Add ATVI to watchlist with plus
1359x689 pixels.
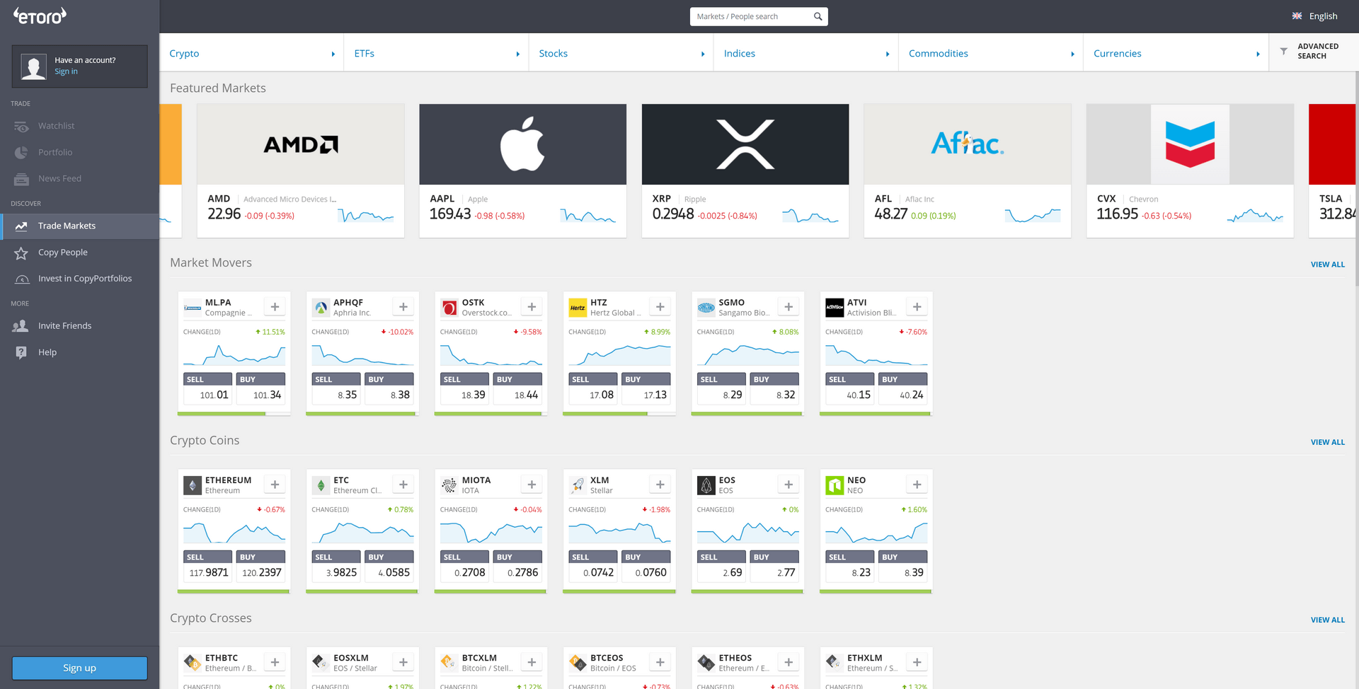pos(917,306)
